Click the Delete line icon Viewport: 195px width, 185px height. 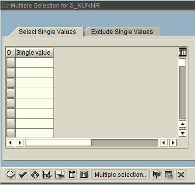pos(60,174)
